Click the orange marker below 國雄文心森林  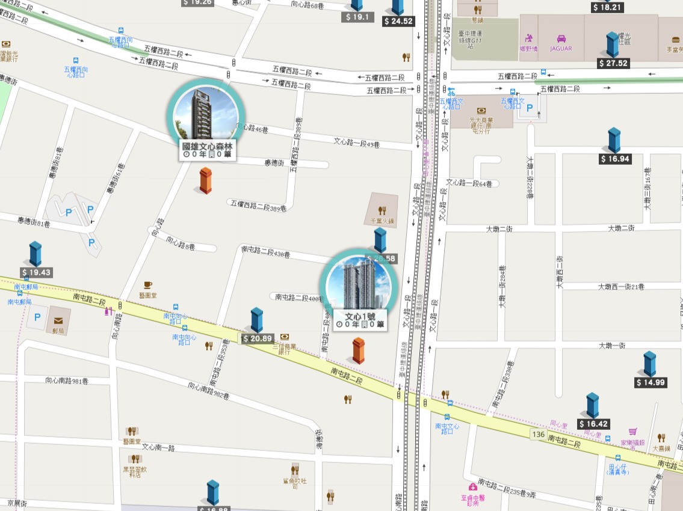pyautogui.click(x=206, y=180)
